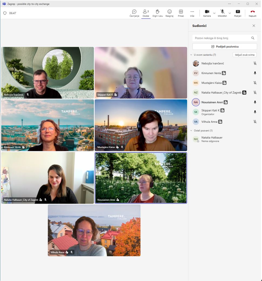Open the camera options dropdown arrow

214,13
